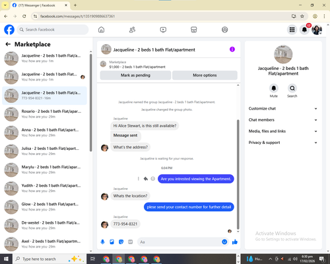Image resolution: width=330 pixels, height=264 pixels.
Task: Open De-westel 2 beds 1 bath conversation
Action: pos(44,225)
